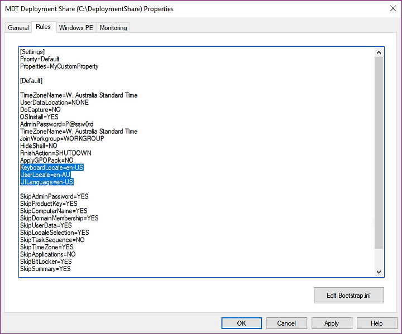Click Apply to save rules

coord(332,323)
